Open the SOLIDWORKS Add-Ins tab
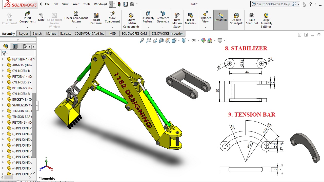The height and width of the screenshot is (182, 324). tap(89, 34)
